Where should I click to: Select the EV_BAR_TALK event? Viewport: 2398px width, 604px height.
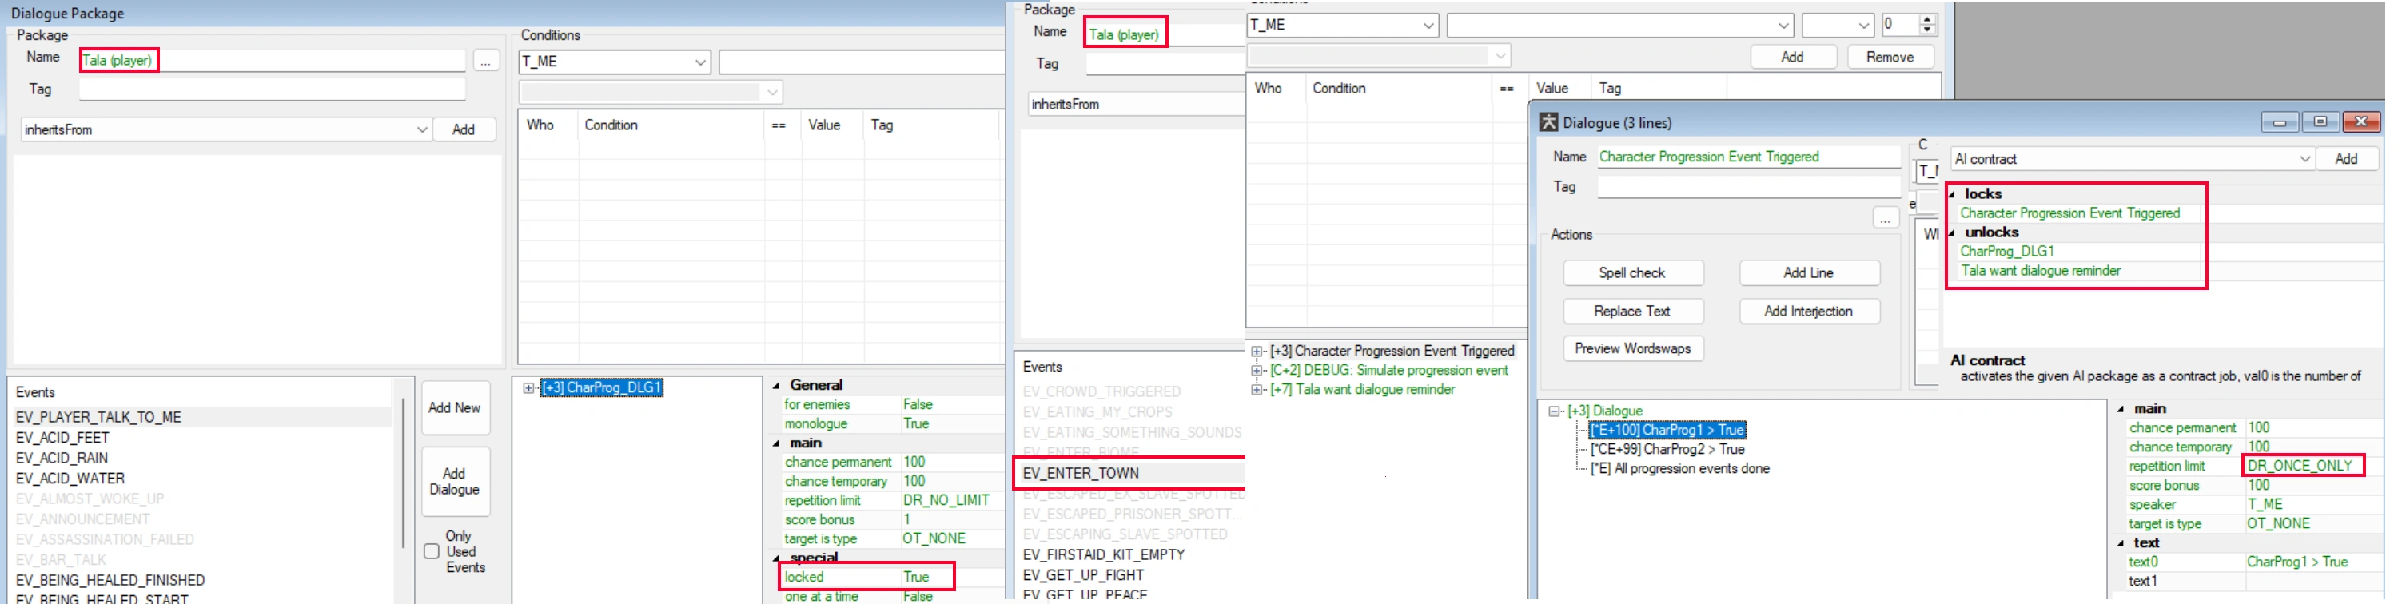[x=61, y=560]
